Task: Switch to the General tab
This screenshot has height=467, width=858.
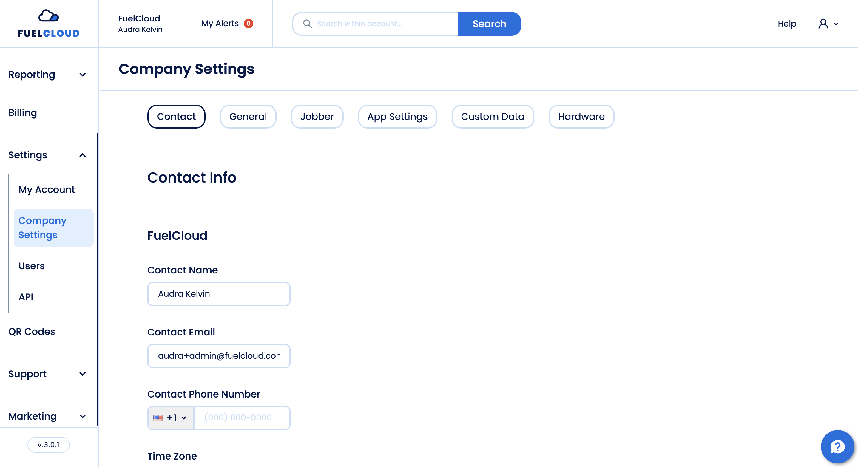Action: (248, 117)
